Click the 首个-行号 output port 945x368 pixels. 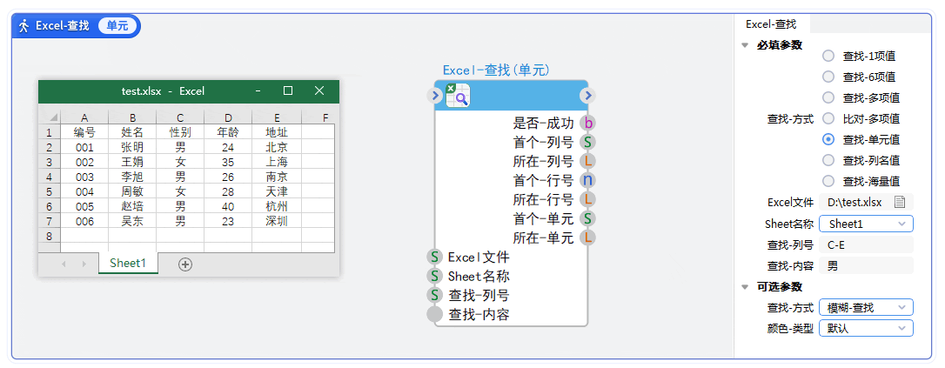coord(588,181)
